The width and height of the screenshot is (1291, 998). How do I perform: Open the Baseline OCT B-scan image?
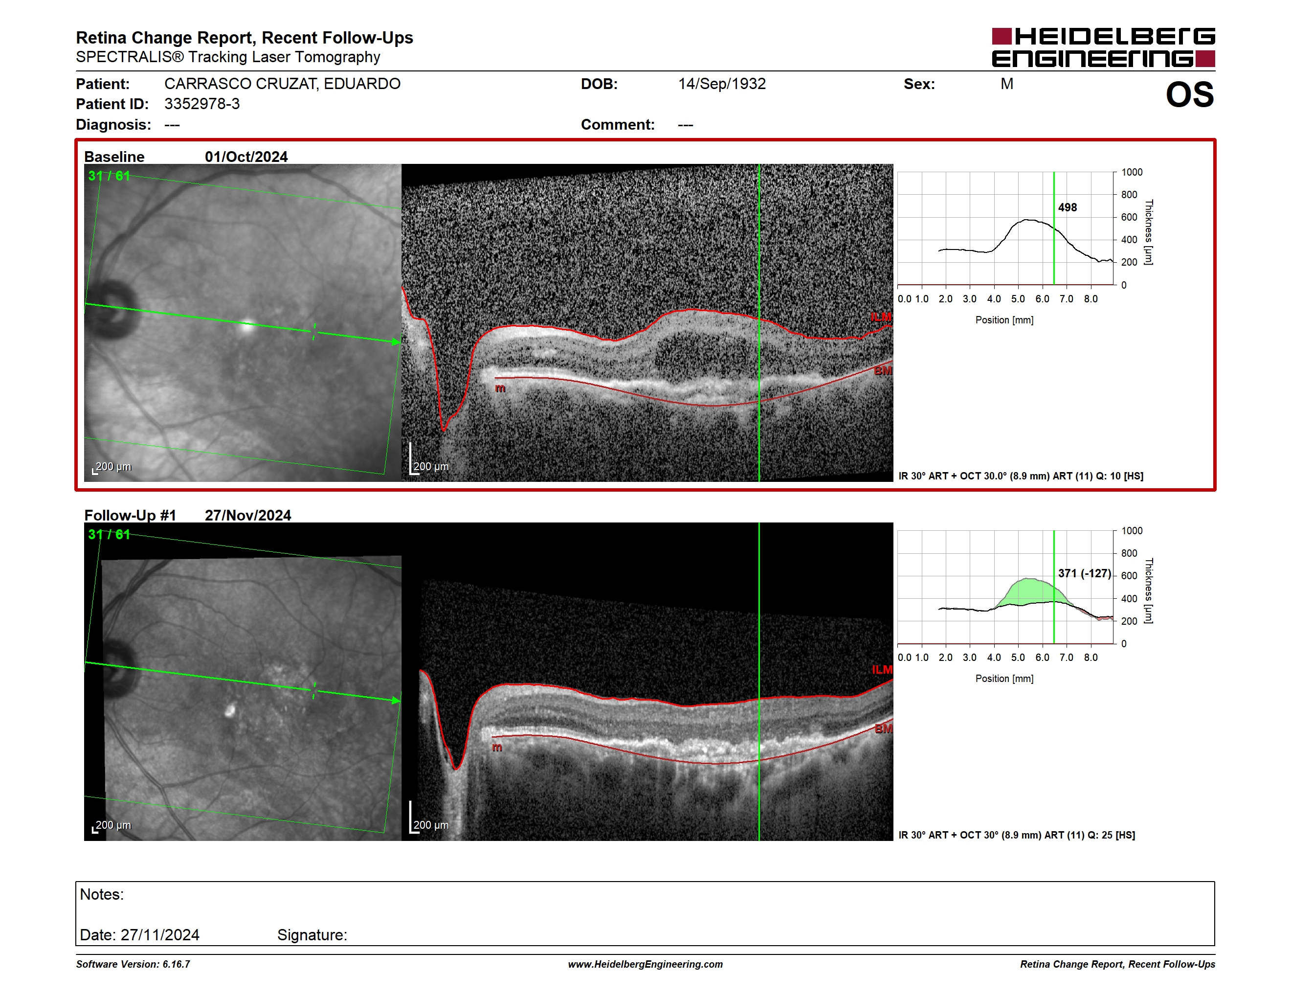point(647,323)
